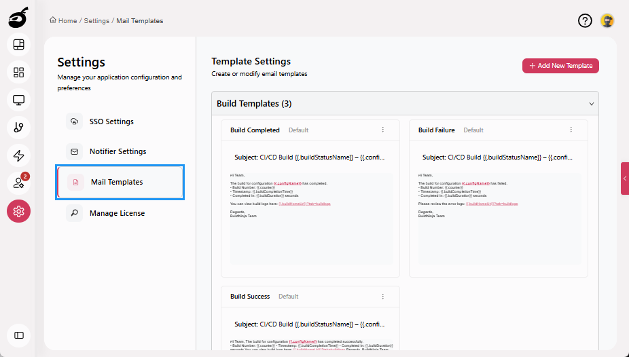Click Mail Templates breadcrumb text

coord(140,21)
